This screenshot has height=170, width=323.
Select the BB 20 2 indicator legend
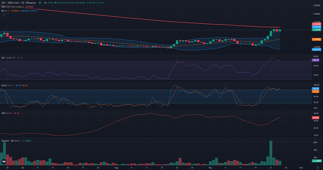[5, 11]
